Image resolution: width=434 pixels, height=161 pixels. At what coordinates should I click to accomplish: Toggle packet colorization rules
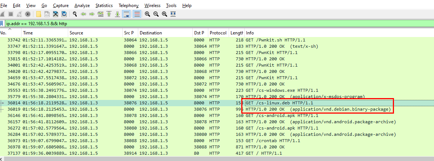point(137,14)
